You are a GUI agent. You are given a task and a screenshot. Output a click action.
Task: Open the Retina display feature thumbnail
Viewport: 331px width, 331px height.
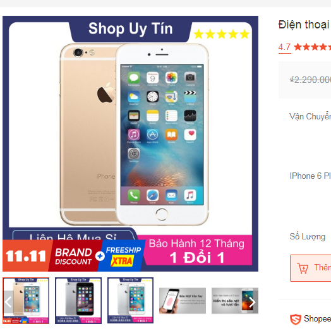[x=235, y=301]
